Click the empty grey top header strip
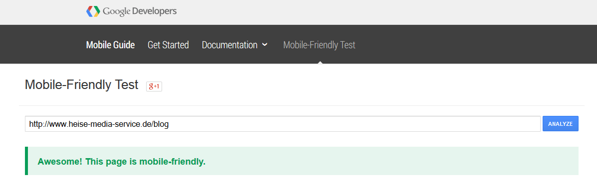The height and width of the screenshot is (184, 597). [381, 12]
